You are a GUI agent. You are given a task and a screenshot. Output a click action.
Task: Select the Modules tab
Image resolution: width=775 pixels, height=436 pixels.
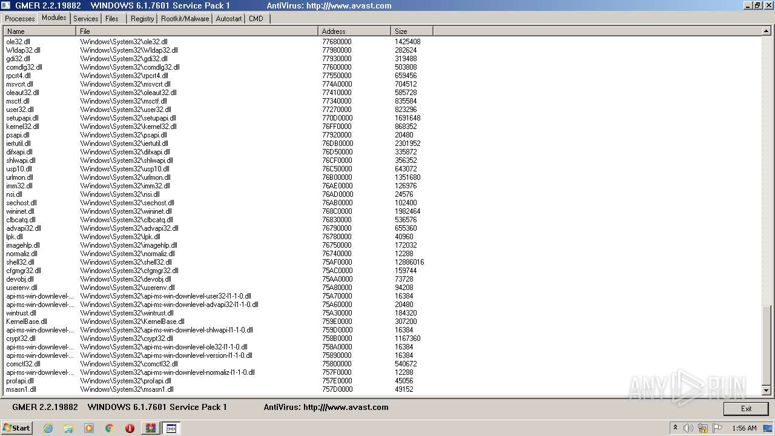(x=54, y=18)
